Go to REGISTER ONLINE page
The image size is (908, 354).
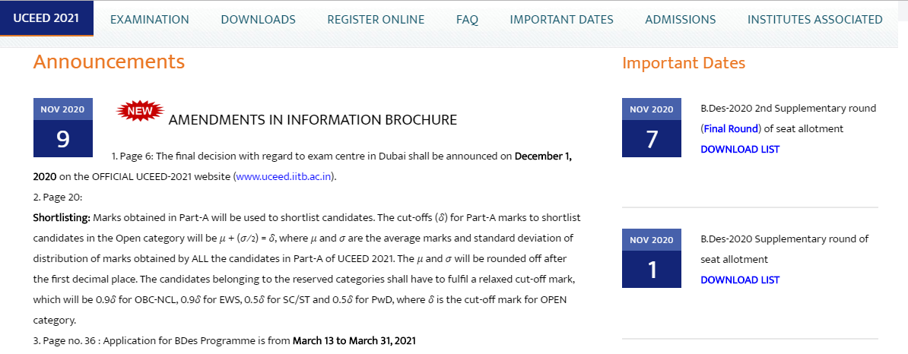(376, 20)
